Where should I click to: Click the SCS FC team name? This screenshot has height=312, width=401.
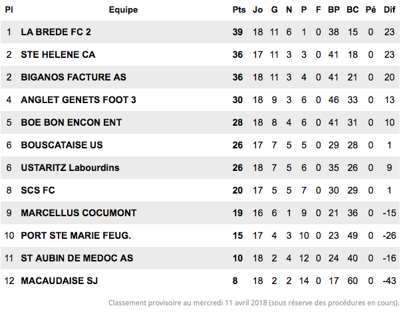pyautogui.click(x=38, y=190)
